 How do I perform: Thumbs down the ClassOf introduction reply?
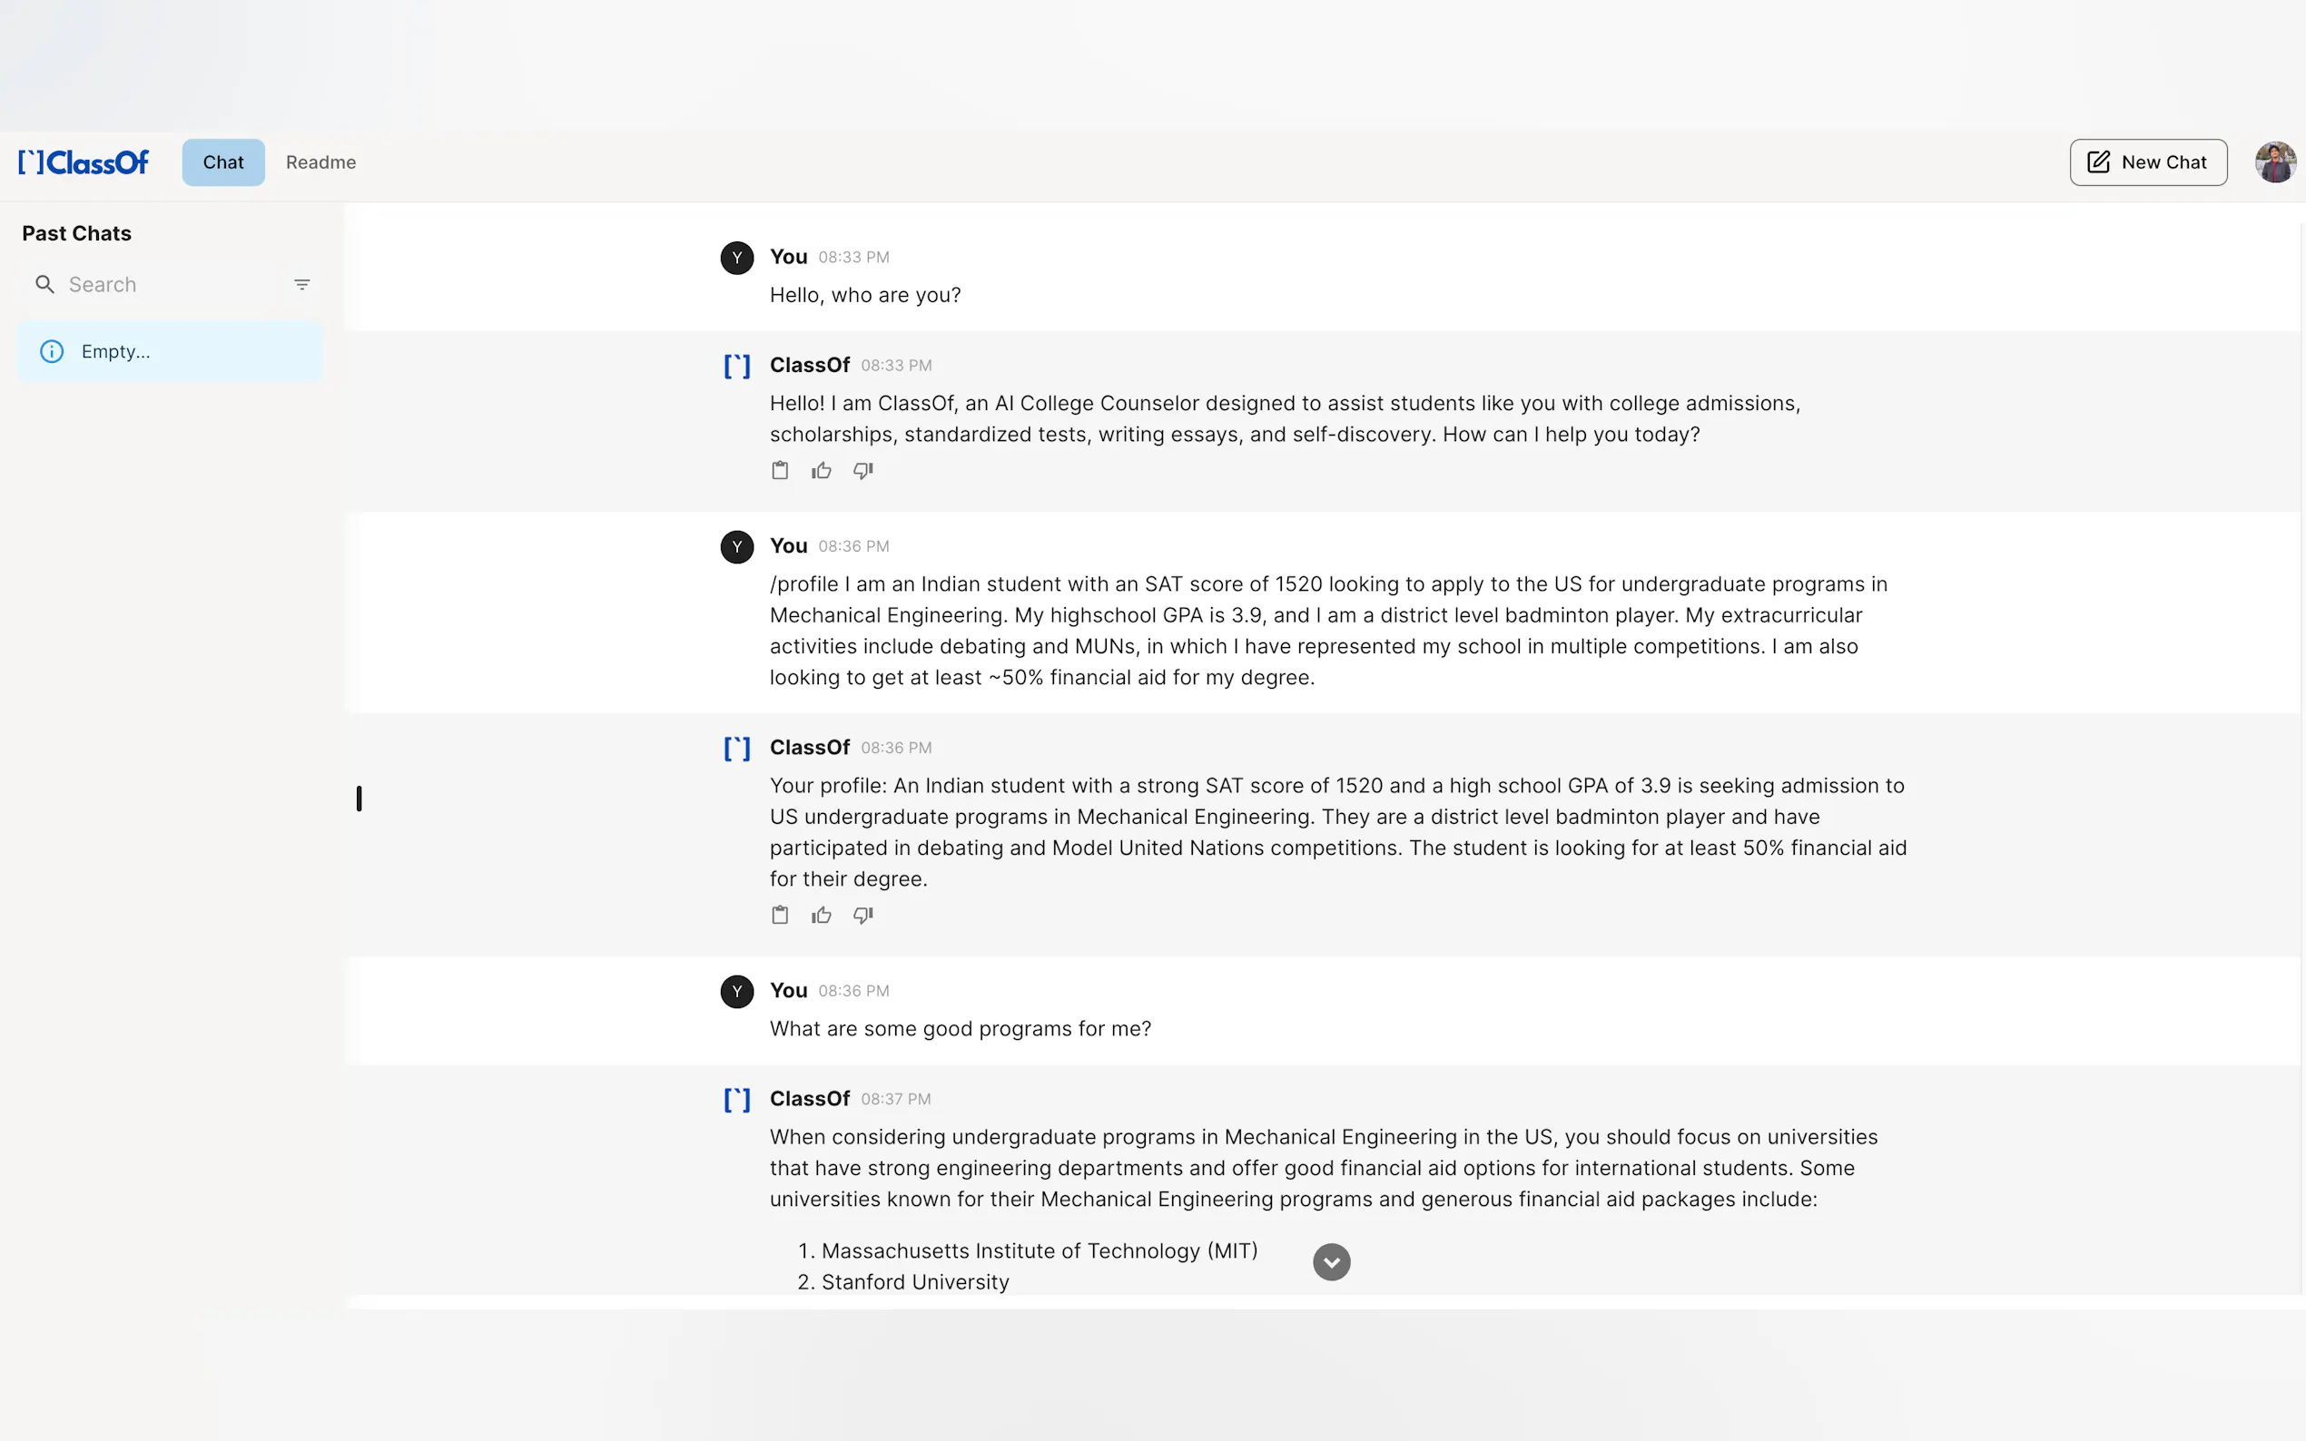[x=862, y=471]
